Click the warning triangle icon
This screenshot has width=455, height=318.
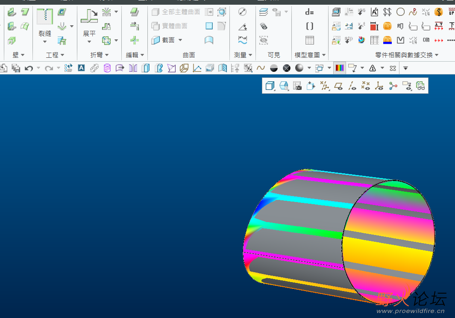click(x=373, y=68)
